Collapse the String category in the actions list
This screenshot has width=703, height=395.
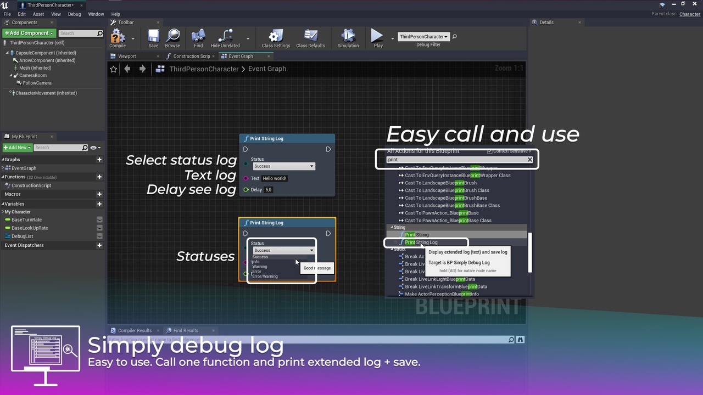392,227
